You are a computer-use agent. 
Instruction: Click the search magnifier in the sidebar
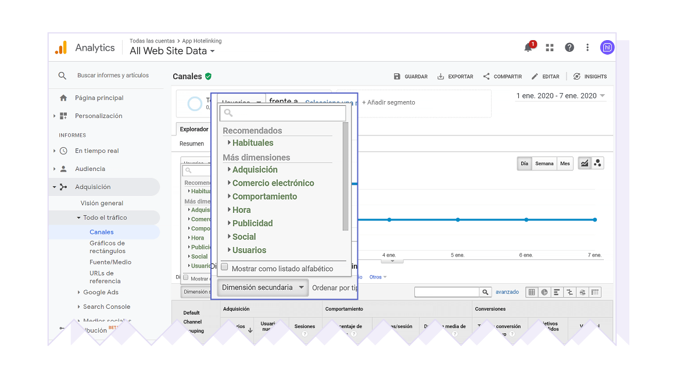[x=62, y=76]
